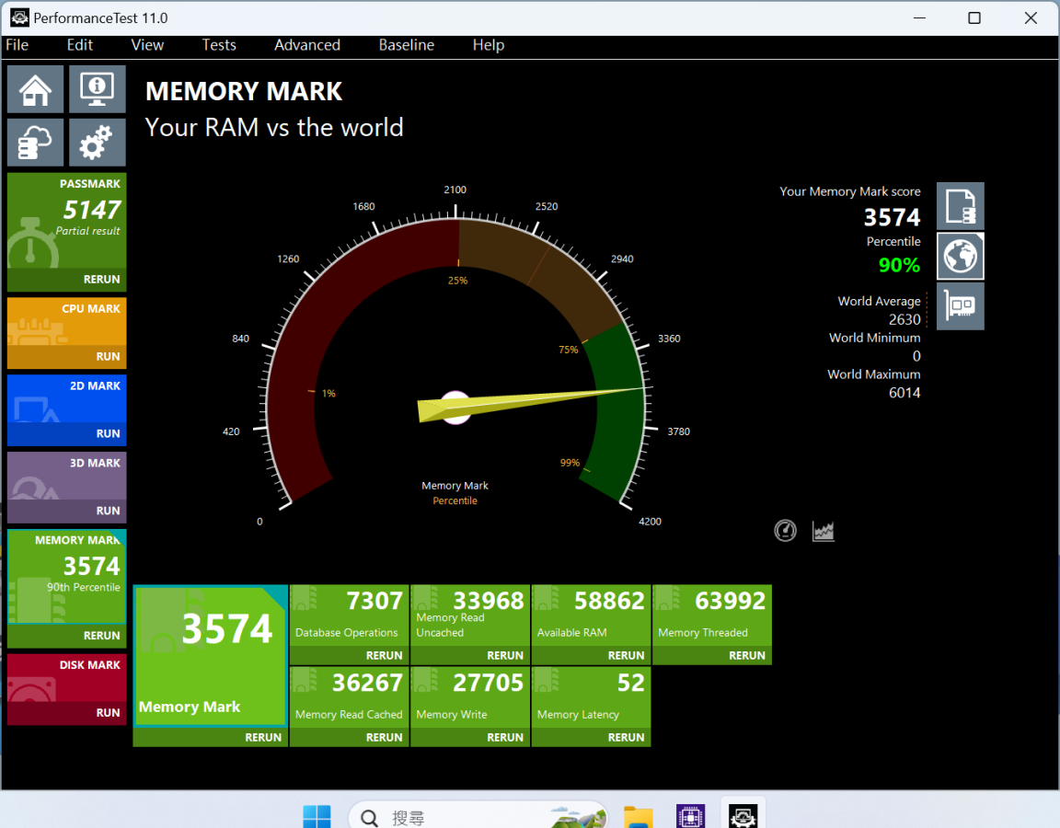Open the View menu
The width and height of the screenshot is (1060, 828).
click(x=147, y=45)
